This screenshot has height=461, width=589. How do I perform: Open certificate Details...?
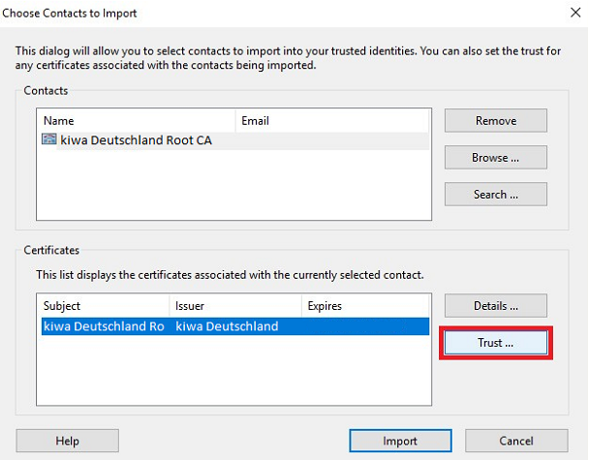(x=496, y=305)
